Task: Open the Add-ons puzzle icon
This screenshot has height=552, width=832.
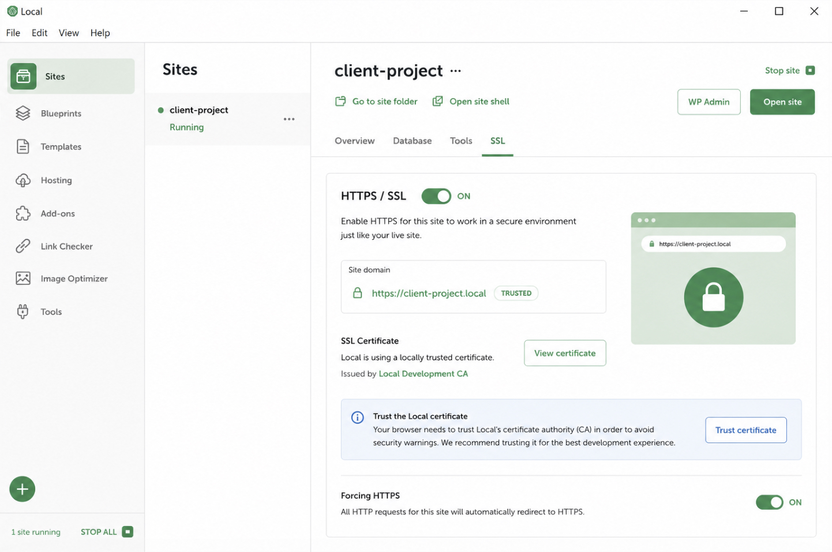Action: point(23,213)
